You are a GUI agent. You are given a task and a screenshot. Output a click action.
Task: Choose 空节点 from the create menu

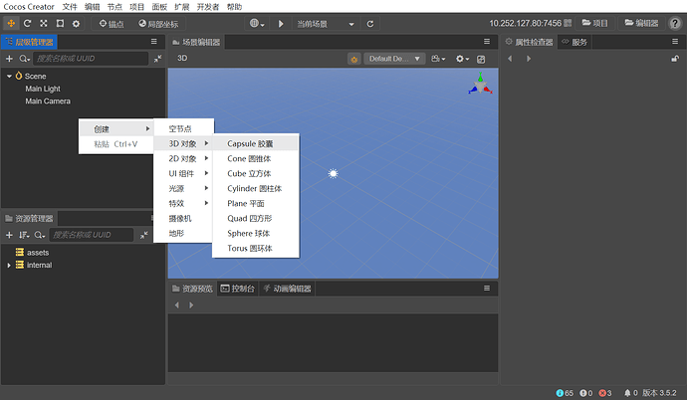point(183,128)
